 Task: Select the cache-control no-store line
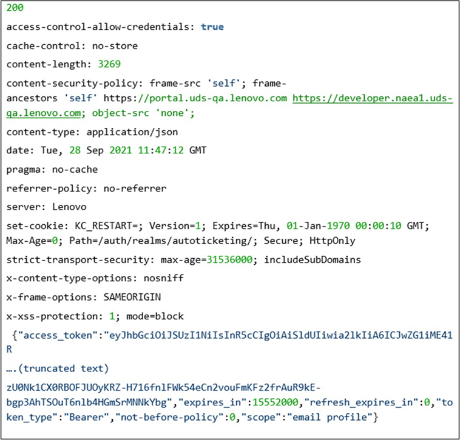72,46
